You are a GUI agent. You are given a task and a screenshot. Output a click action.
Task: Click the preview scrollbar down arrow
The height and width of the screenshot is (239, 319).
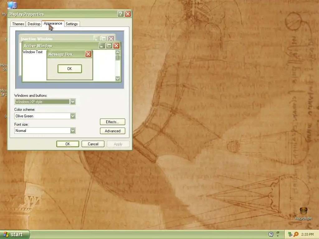(x=117, y=78)
